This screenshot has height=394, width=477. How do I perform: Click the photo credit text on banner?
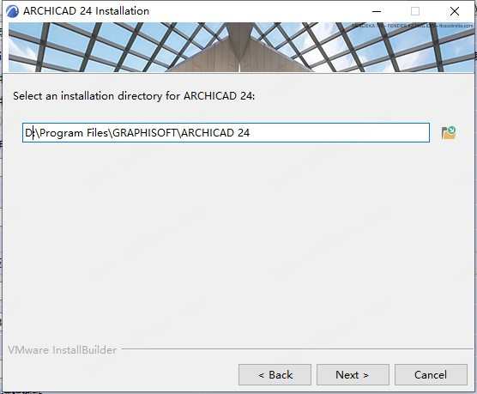point(412,26)
